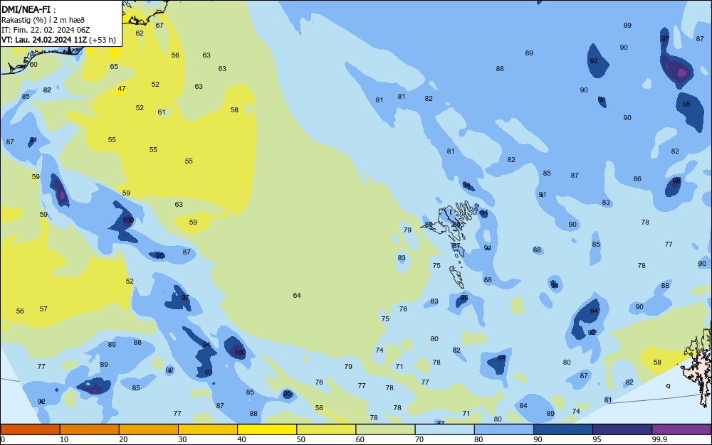Click the humidity value 76 on the map
This screenshot has width=712, height=445.
point(319,382)
